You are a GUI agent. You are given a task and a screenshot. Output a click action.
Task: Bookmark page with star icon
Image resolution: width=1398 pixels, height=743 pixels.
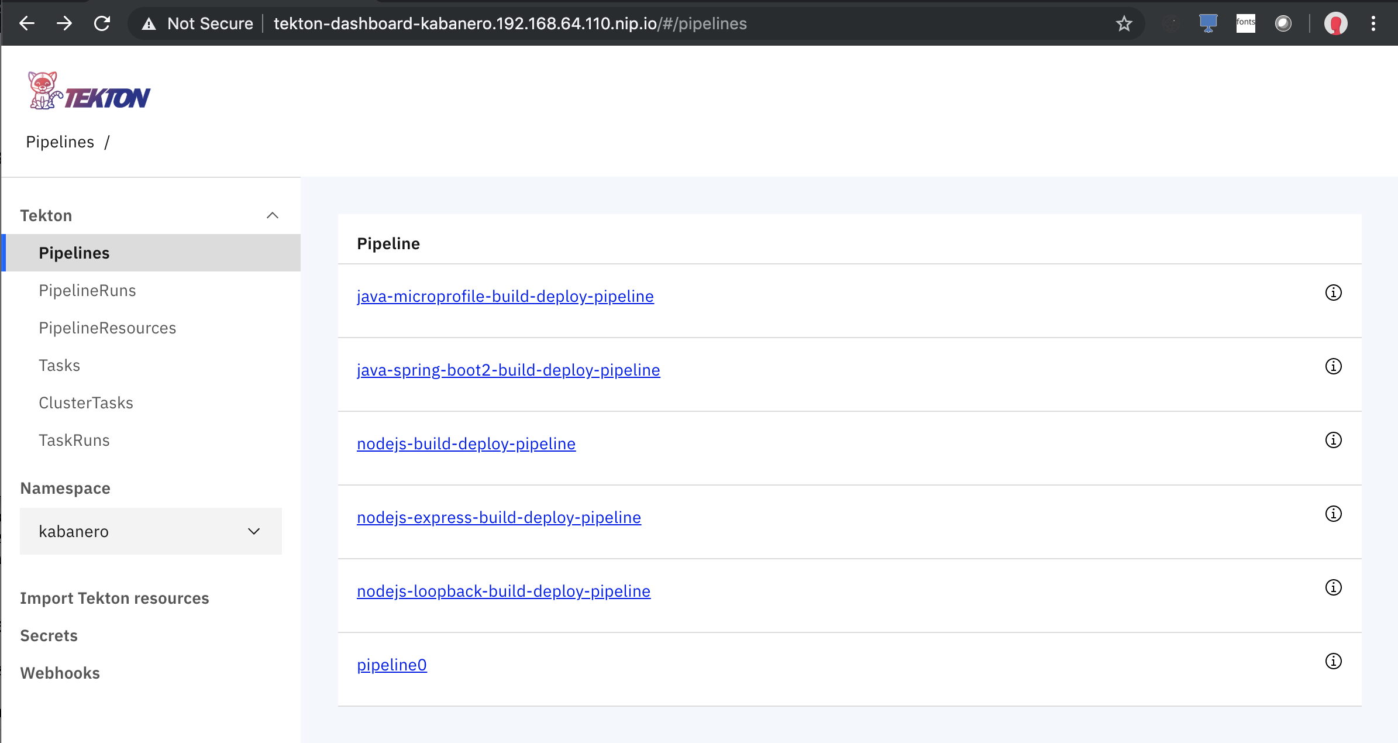(1124, 24)
